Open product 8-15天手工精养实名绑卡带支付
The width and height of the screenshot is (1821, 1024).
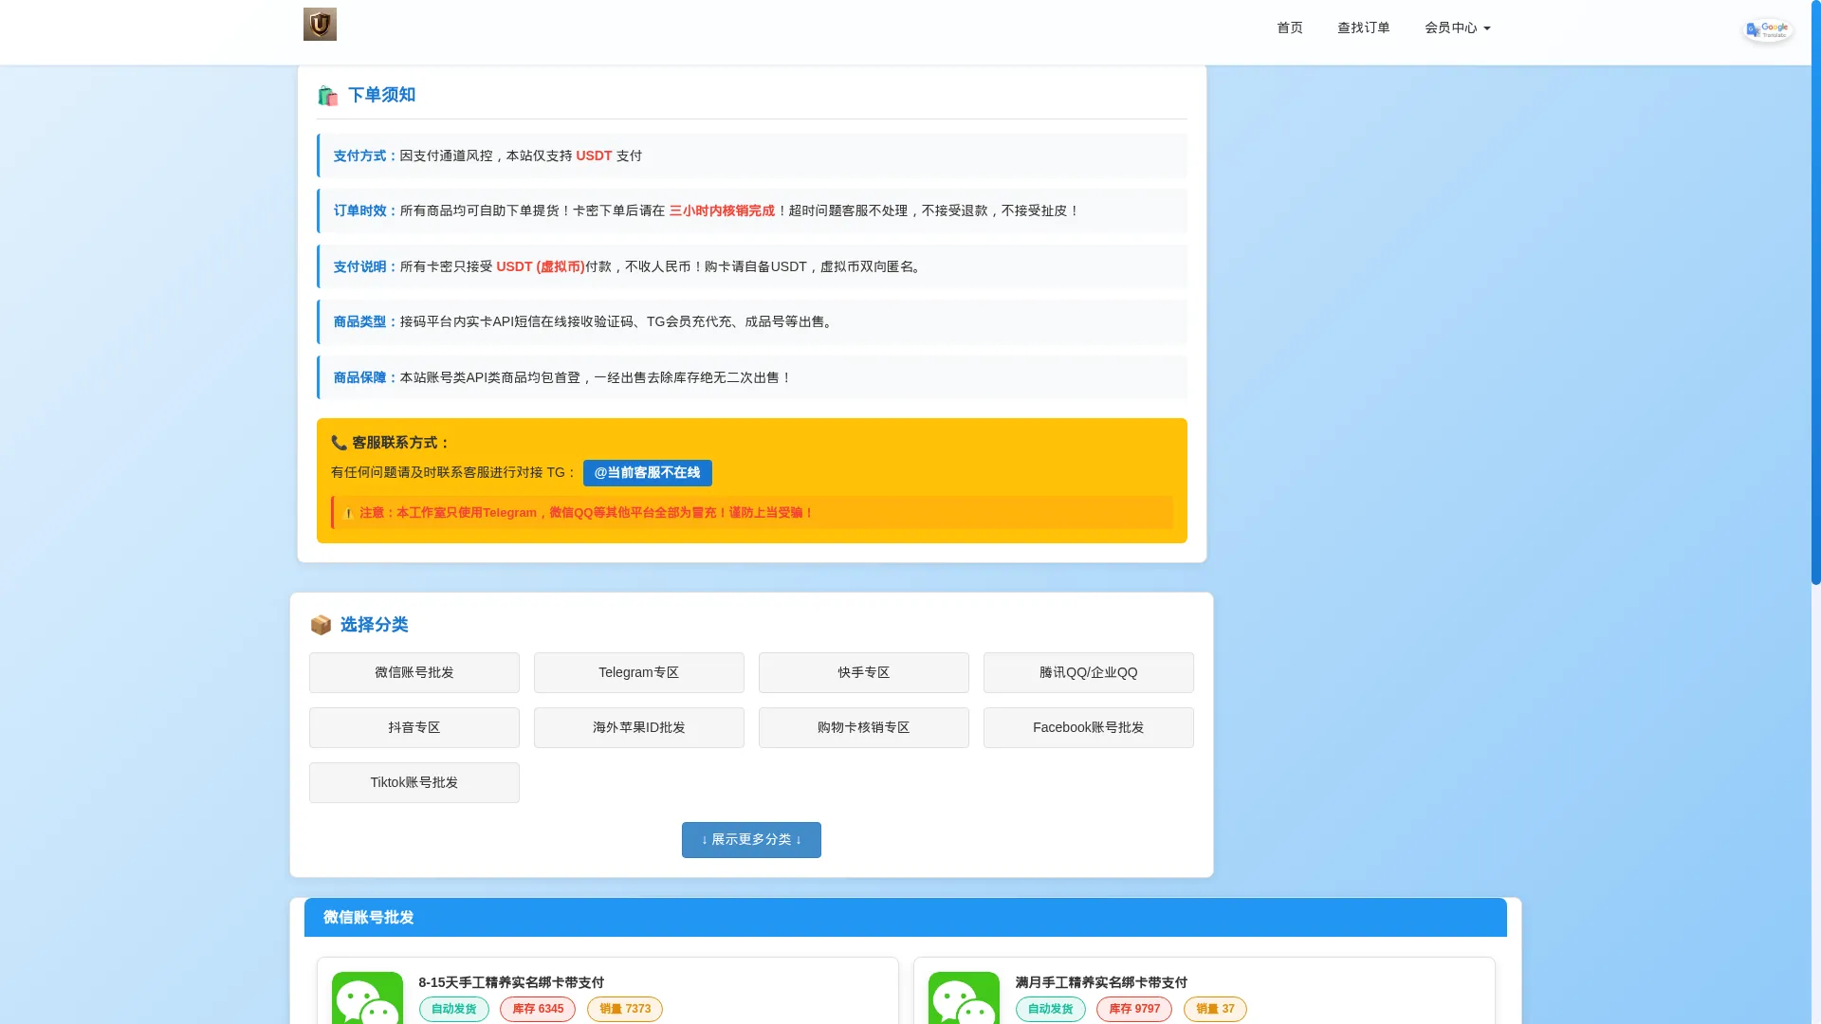click(511, 982)
